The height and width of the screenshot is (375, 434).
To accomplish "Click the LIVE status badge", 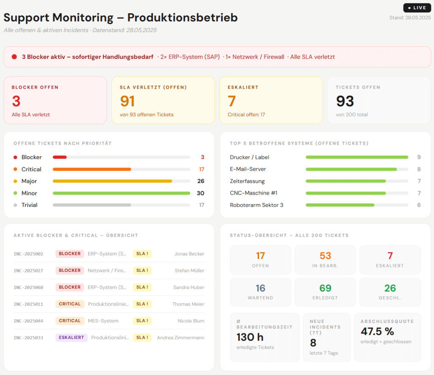I will (417, 8).
